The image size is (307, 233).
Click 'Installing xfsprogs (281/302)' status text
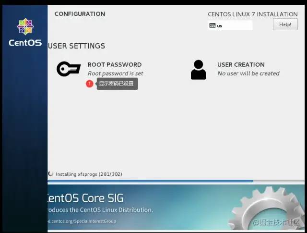[x=89, y=174]
